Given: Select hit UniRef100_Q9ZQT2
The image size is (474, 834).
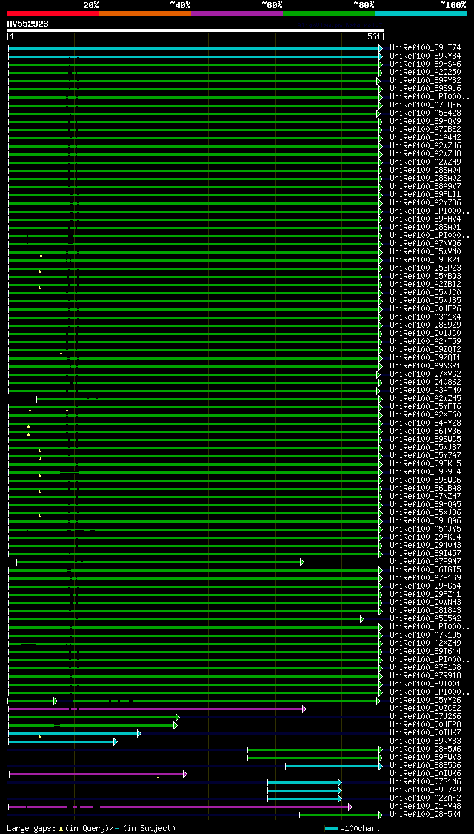Looking at the screenshot, I should (425, 349).
